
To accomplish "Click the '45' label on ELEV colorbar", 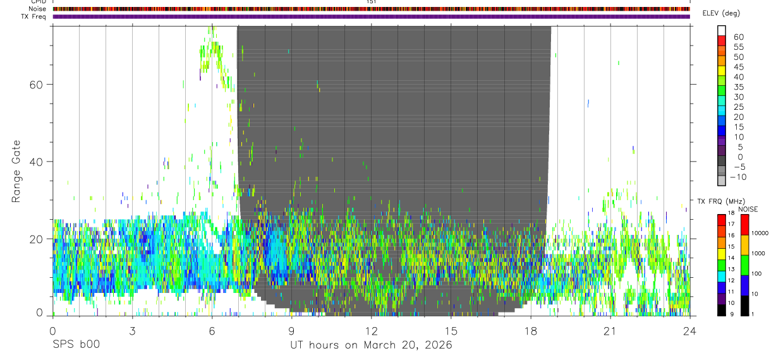I will (x=738, y=67).
